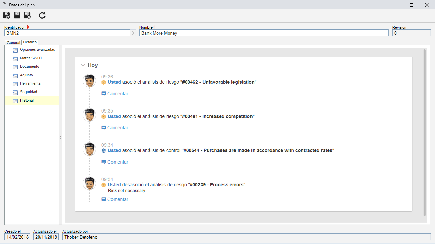Click the history panel vertical scrollbar
Viewport: 435px width, 244px height.
click(425, 133)
